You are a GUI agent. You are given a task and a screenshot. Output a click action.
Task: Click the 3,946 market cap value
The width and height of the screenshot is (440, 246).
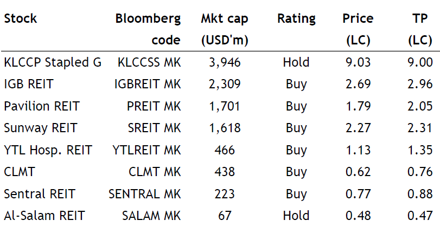(225, 62)
